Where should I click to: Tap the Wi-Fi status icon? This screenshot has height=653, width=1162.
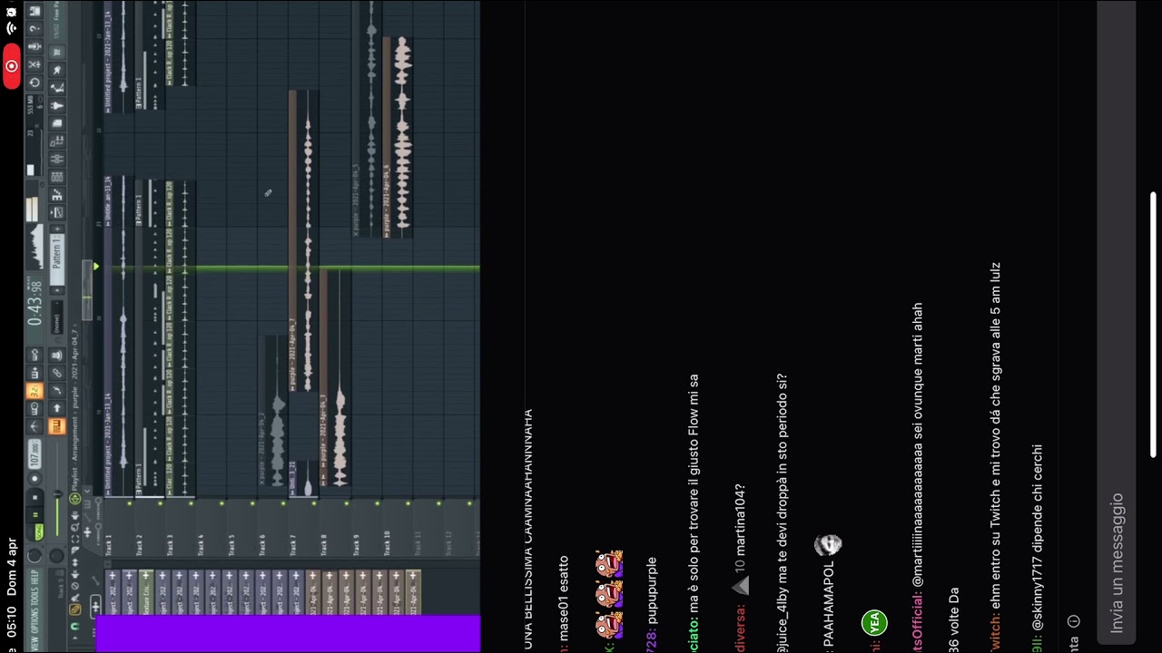click(11, 28)
